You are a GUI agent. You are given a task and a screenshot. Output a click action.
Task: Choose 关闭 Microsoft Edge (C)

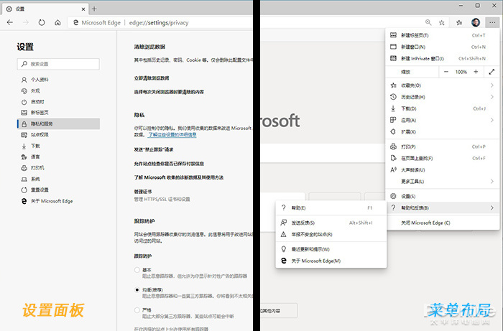(x=443, y=223)
